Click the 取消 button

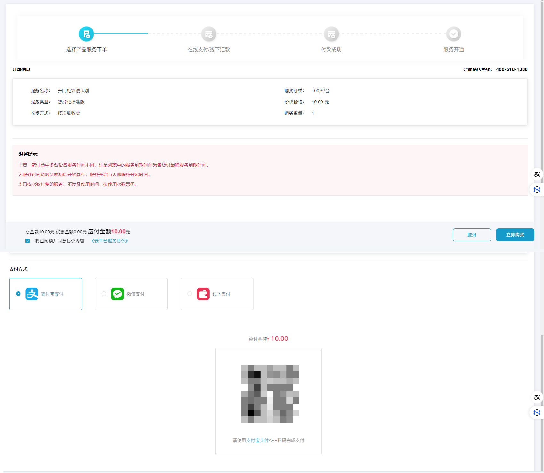[472, 235]
